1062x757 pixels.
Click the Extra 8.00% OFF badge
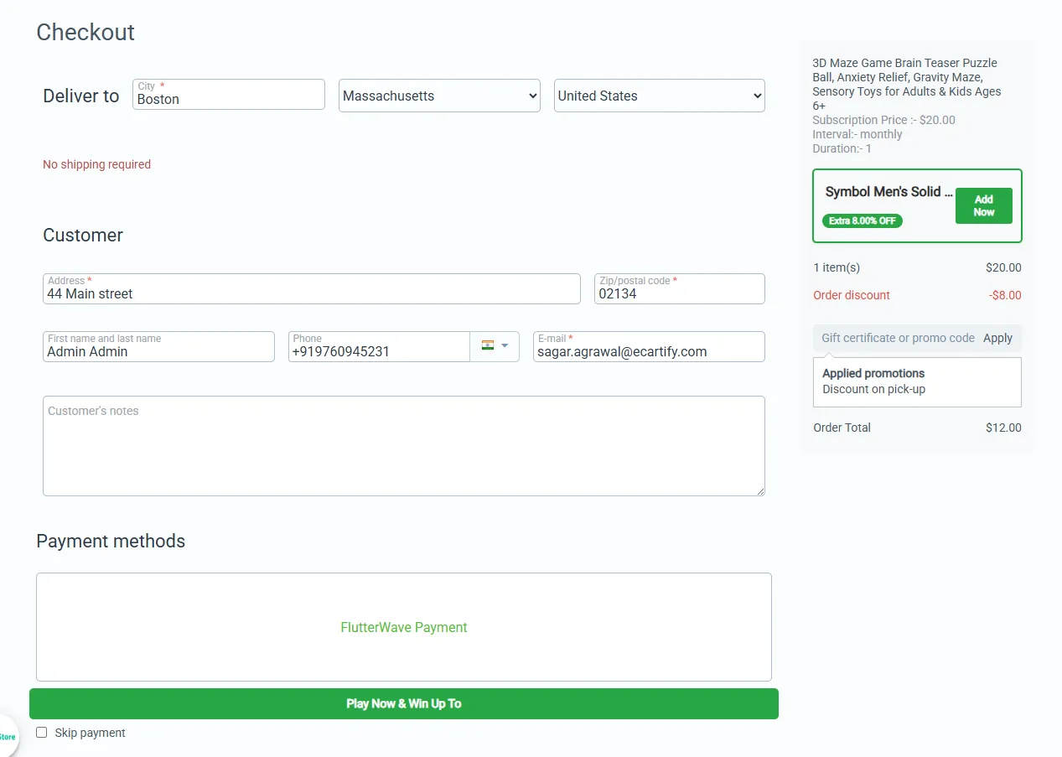(x=863, y=220)
